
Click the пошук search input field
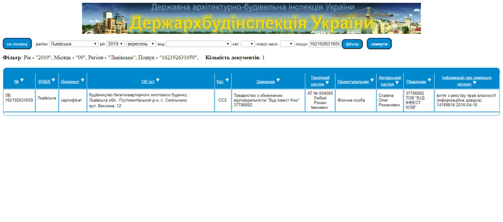pyautogui.click(x=325, y=44)
